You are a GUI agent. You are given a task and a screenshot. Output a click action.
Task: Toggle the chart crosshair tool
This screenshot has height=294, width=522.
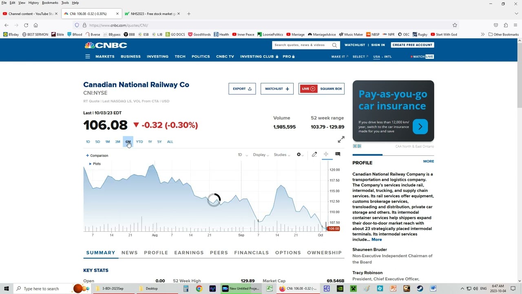pos(326,154)
